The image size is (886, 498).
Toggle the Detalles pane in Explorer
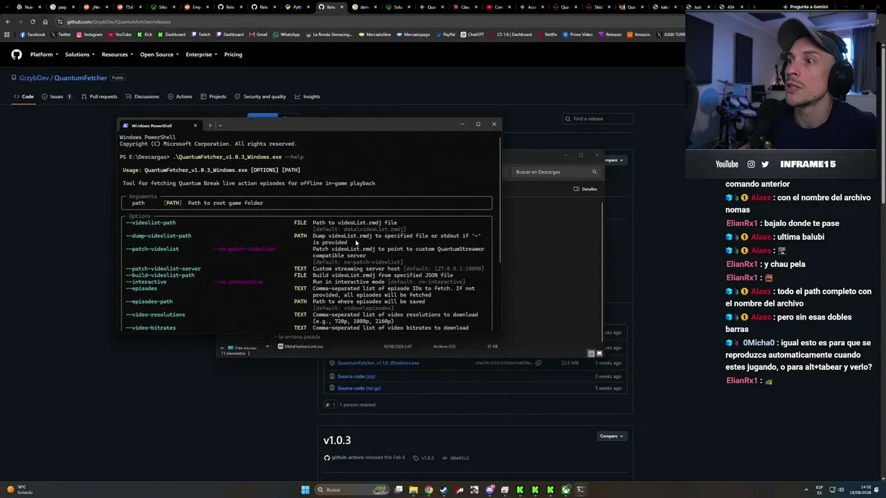pos(586,189)
